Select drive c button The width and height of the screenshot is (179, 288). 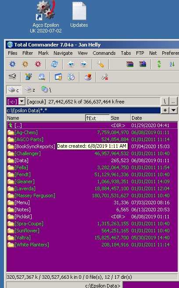pyautogui.click(x=14, y=90)
